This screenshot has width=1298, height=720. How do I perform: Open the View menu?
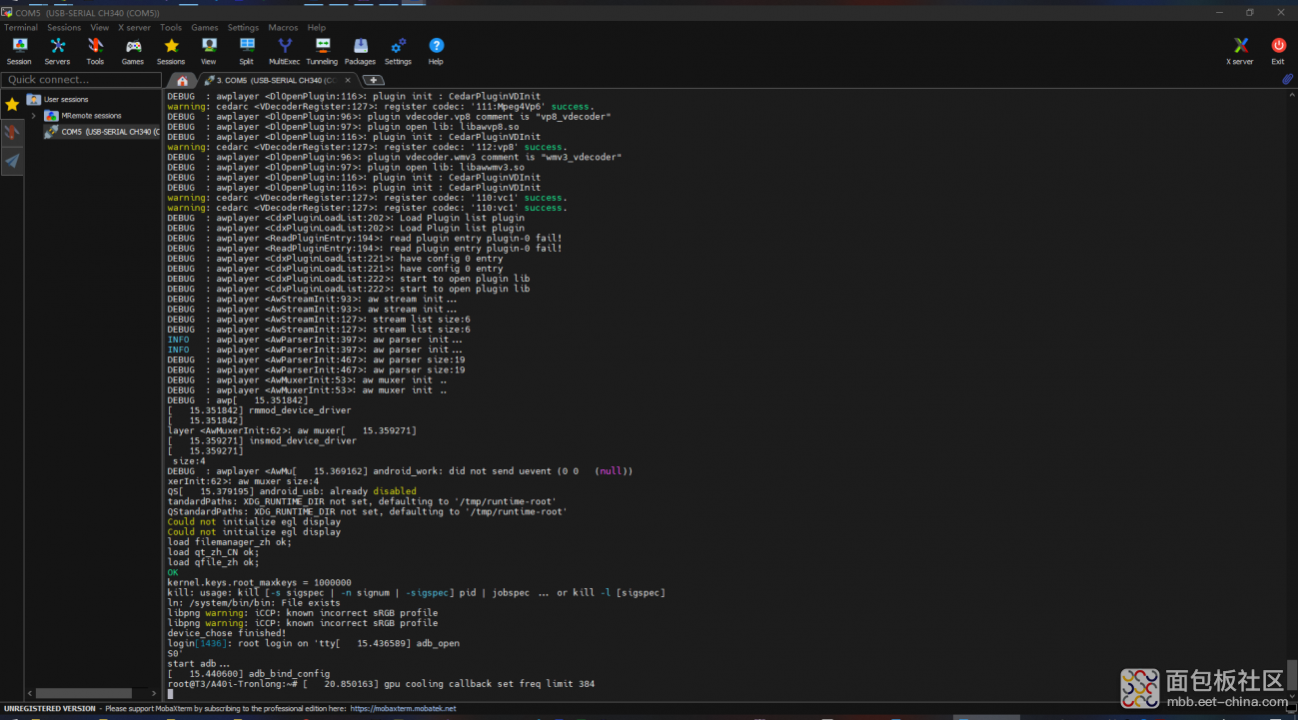tap(100, 28)
